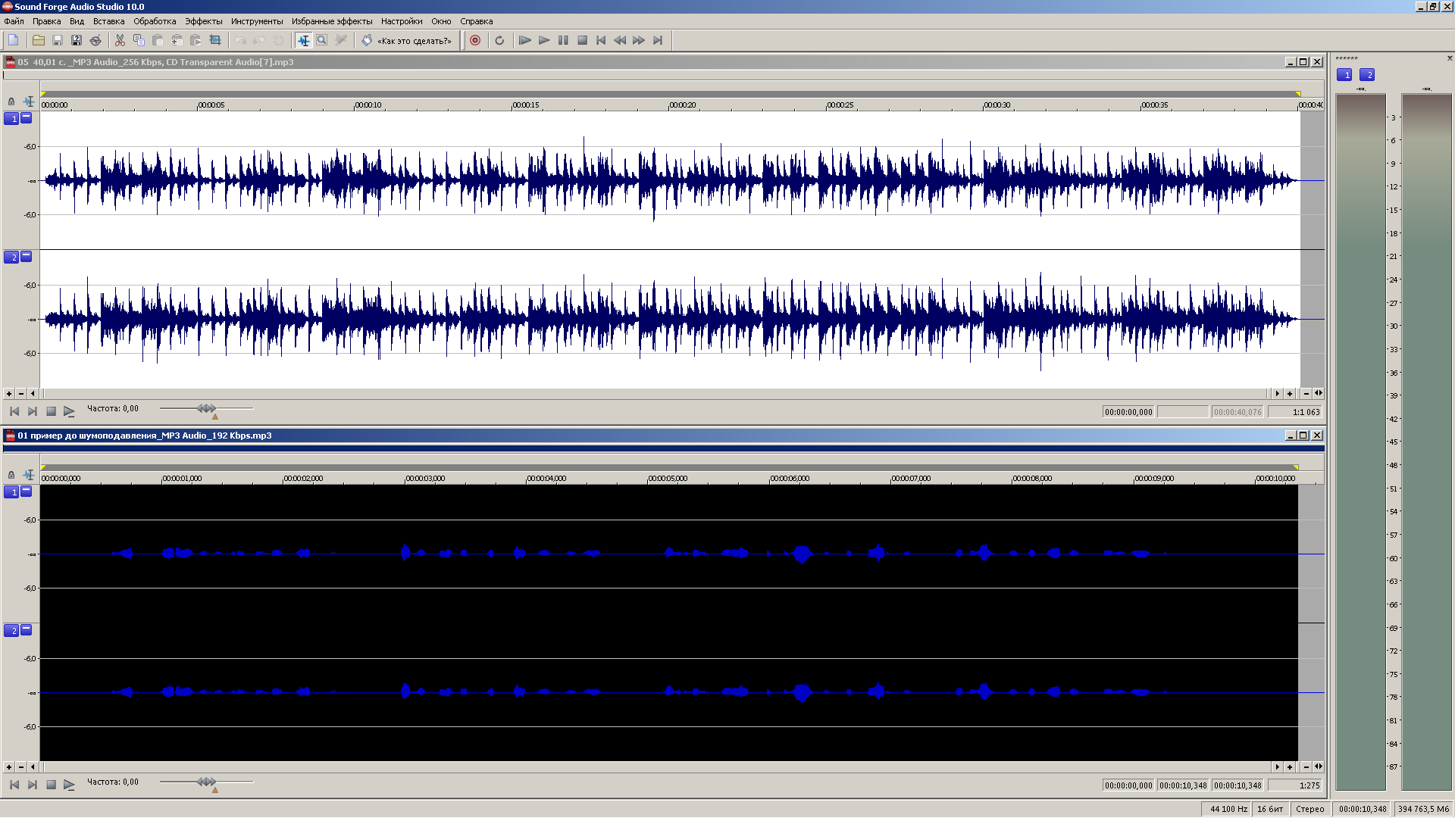Click the Стерео status bar field

(x=1309, y=809)
